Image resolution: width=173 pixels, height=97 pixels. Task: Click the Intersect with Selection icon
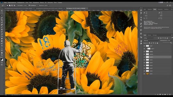click(x=14, y=5)
